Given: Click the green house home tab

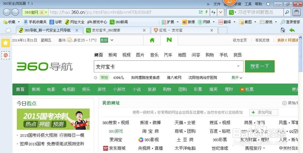Looking at the screenshot, I should [152, 40].
